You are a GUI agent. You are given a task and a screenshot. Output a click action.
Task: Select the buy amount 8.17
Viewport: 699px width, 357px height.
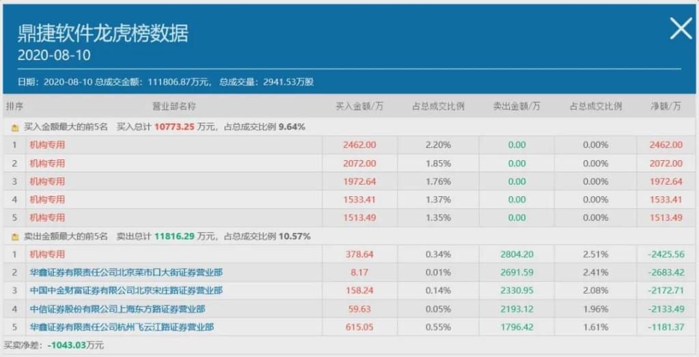[359, 273]
